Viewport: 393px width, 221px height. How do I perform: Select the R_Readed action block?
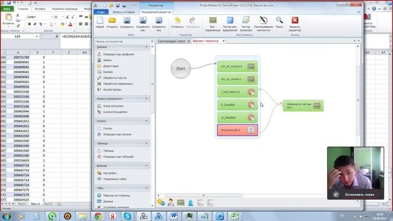pyautogui.click(x=238, y=105)
